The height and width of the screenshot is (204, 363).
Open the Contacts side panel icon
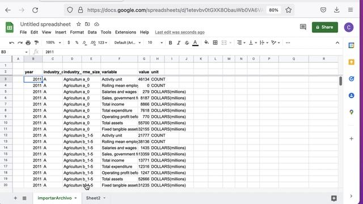pyautogui.click(x=351, y=96)
